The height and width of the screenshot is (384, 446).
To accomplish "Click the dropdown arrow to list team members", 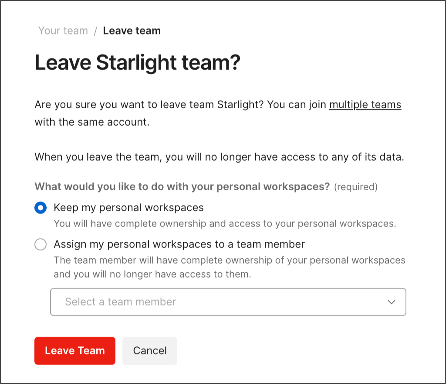I will click(x=391, y=302).
